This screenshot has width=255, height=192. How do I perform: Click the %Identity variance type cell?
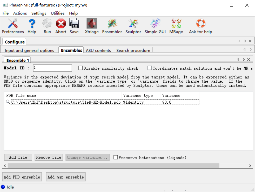pos(133,102)
